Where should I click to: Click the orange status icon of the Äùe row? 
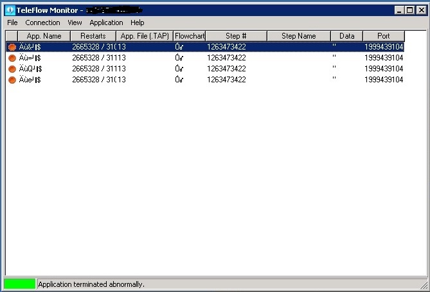tap(12, 80)
